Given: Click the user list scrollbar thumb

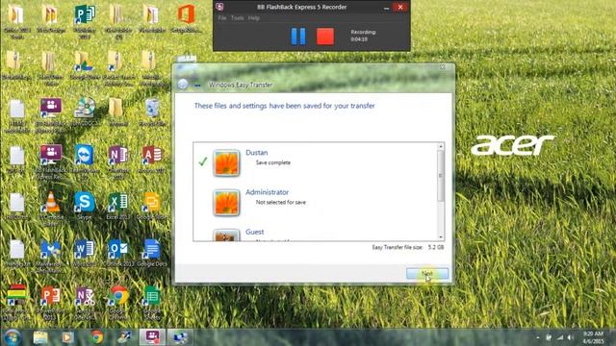Looking at the screenshot, I should (441, 176).
